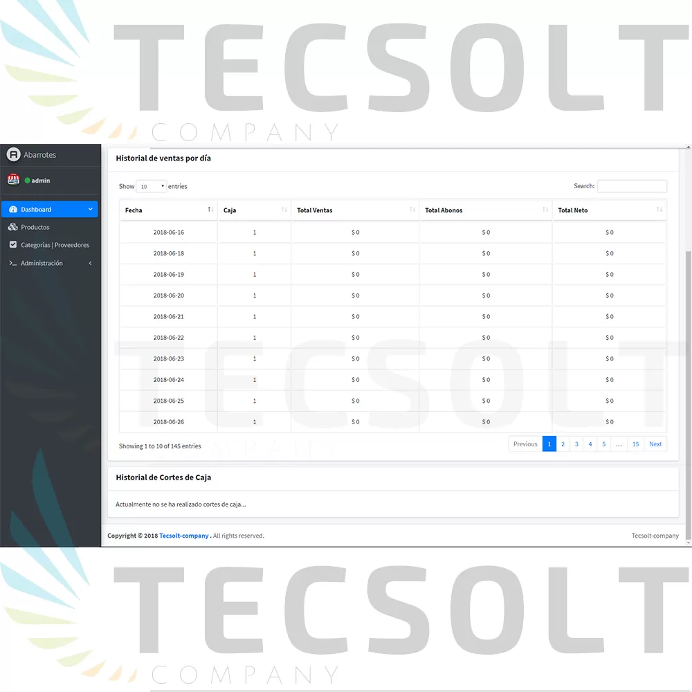Click the Administración terminal icon
The width and height of the screenshot is (692, 692).
(12, 263)
